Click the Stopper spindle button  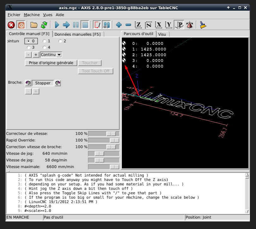[43, 83]
